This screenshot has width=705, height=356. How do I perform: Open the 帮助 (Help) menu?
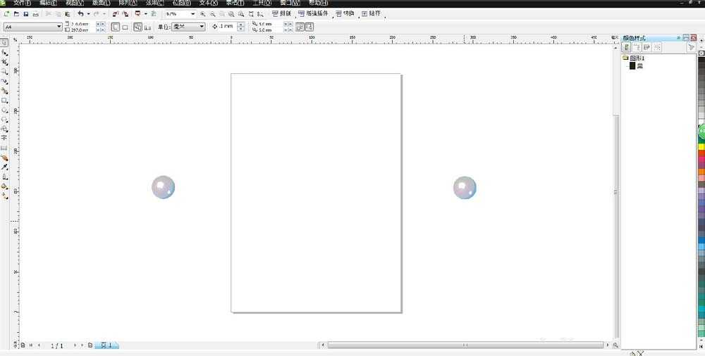click(x=318, y=3)
